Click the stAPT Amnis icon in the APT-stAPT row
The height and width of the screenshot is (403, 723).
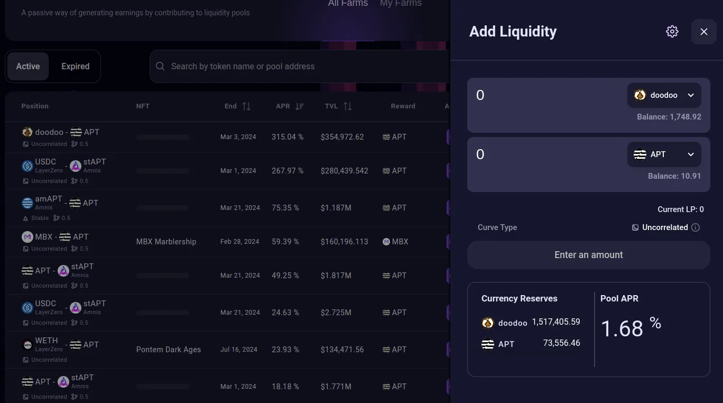[x=63, y=270]
